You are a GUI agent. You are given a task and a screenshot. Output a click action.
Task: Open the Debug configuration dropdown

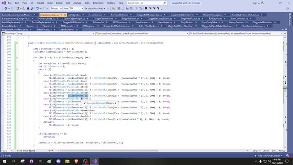coord(56,8)
